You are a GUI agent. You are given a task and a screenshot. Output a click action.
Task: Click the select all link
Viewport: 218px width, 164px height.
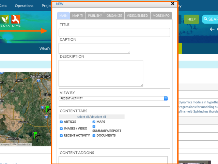[83, 117]
